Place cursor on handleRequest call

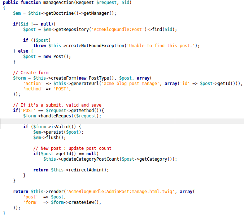[56, 116]
